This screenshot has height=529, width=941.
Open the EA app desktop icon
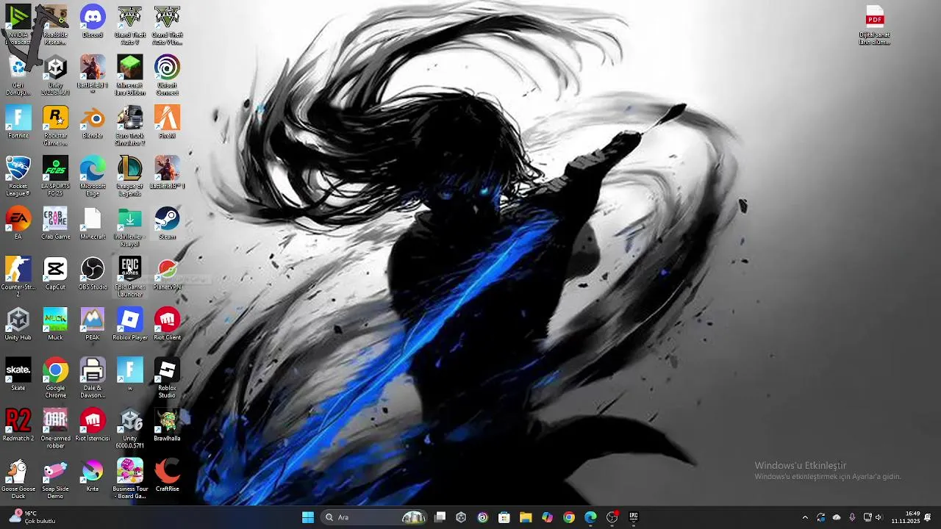[x=18, y=223]
